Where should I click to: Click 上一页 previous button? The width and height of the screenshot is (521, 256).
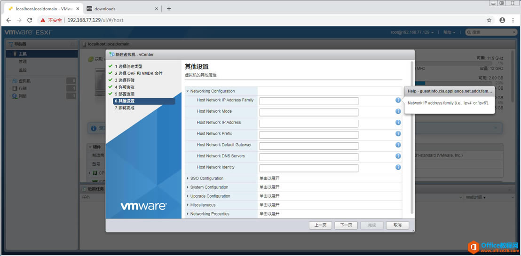(320, 225)
